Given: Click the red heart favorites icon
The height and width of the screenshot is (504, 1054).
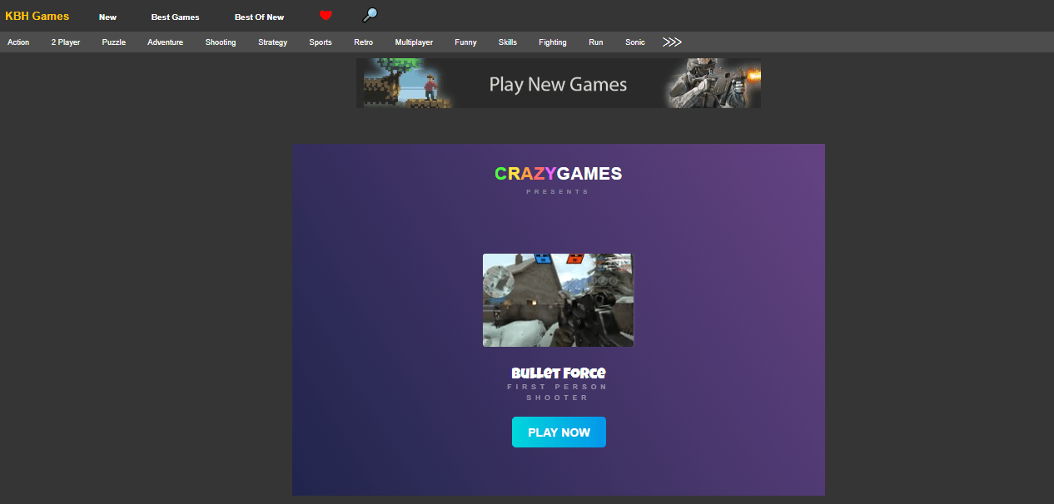Looking at the screenshot, I should coord(326,15).
